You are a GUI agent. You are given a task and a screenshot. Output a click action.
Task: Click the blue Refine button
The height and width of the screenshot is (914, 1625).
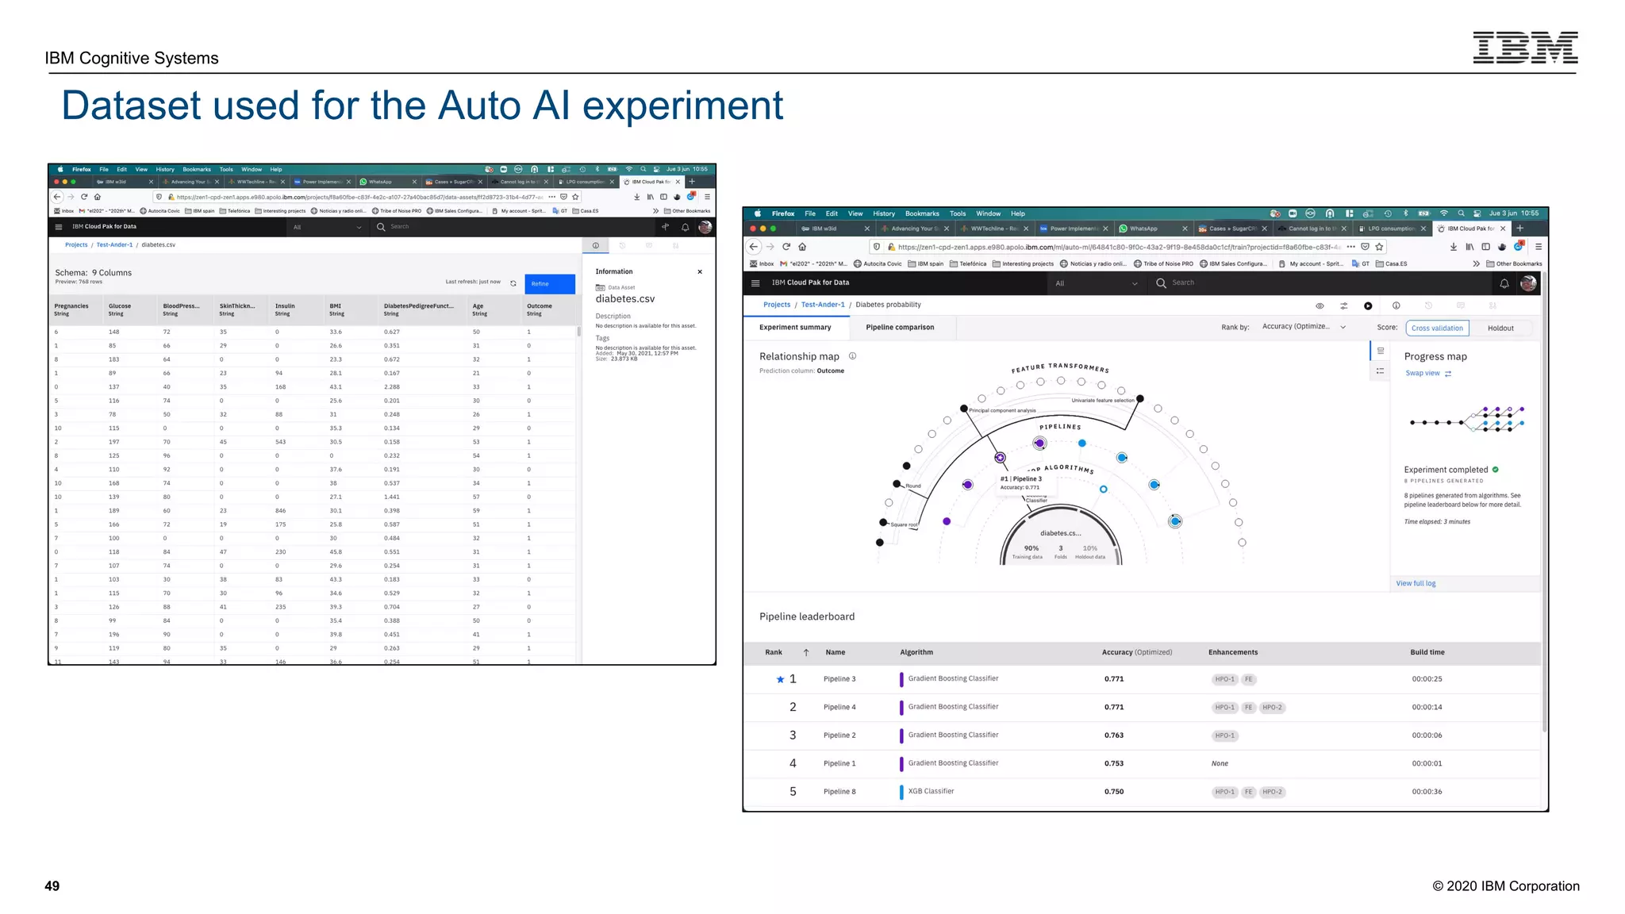pyautogui.click(x=550, y=284)
